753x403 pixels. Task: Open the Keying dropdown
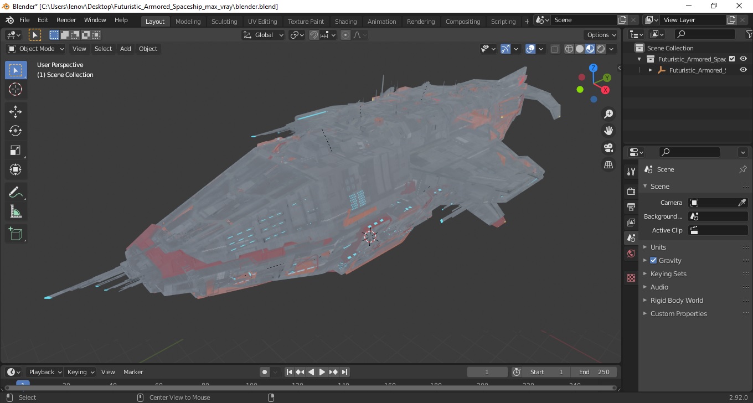click(x=80, y=372)
